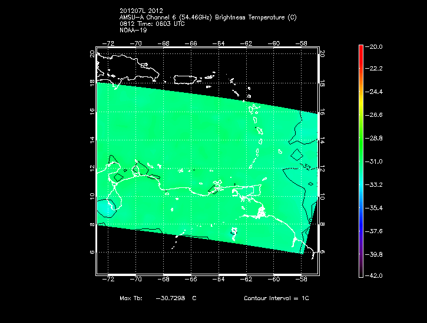
Task: Click the '-66' longitude label on the top axis
Action: [191, 43]
